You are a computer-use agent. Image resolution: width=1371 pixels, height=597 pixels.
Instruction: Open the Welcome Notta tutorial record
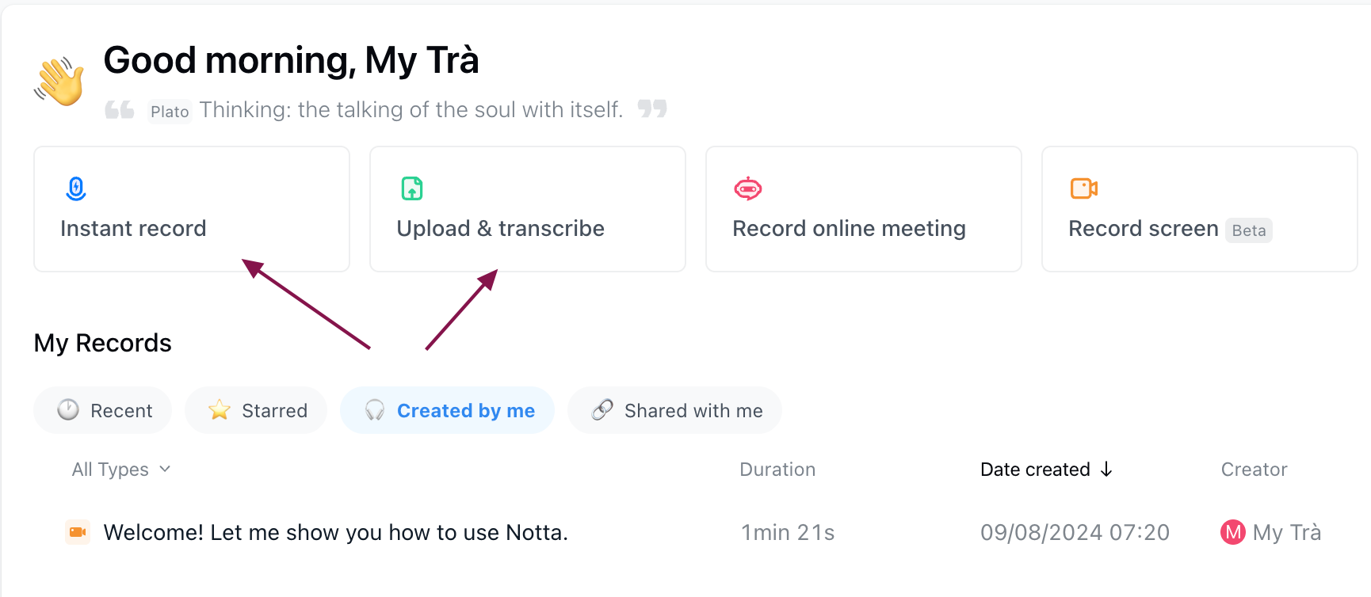(x=335, y=532)
